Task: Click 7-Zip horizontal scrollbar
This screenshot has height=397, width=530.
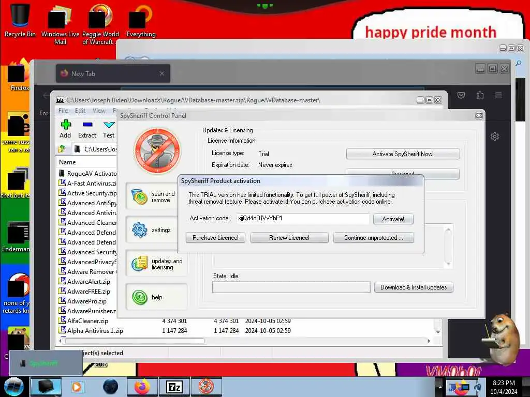Action: [135, 341]
